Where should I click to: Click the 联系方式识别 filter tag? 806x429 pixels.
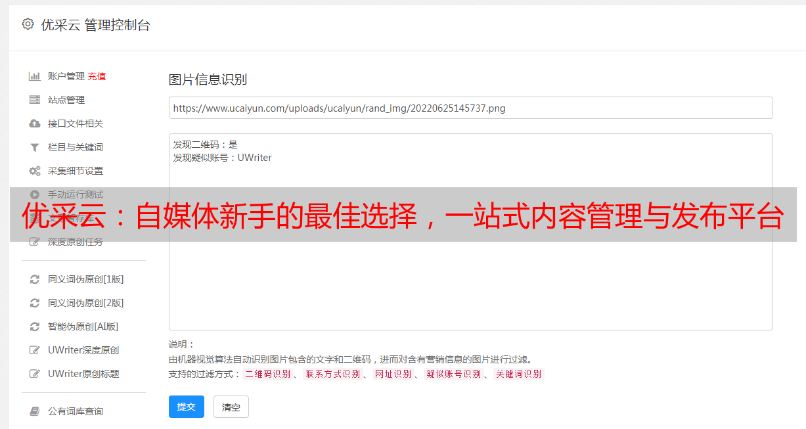[333, 374]
